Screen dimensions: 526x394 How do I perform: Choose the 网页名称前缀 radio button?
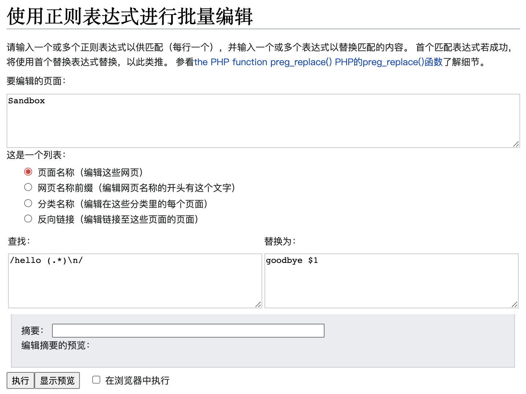pyautogui.click(x=28, y=187)
